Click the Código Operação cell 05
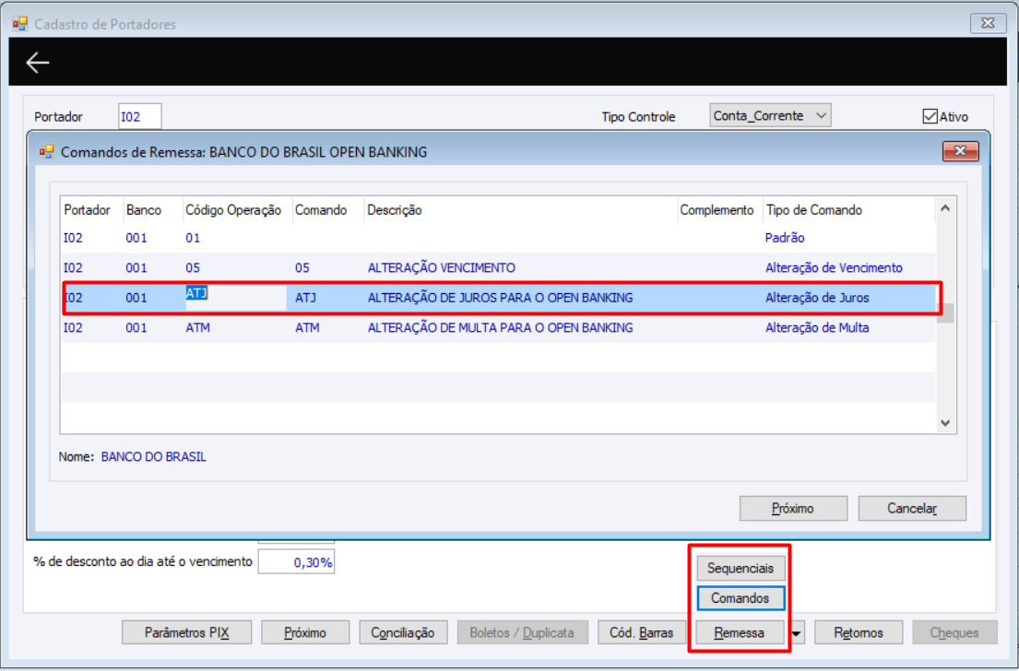1019x671 pixels. 193,267
